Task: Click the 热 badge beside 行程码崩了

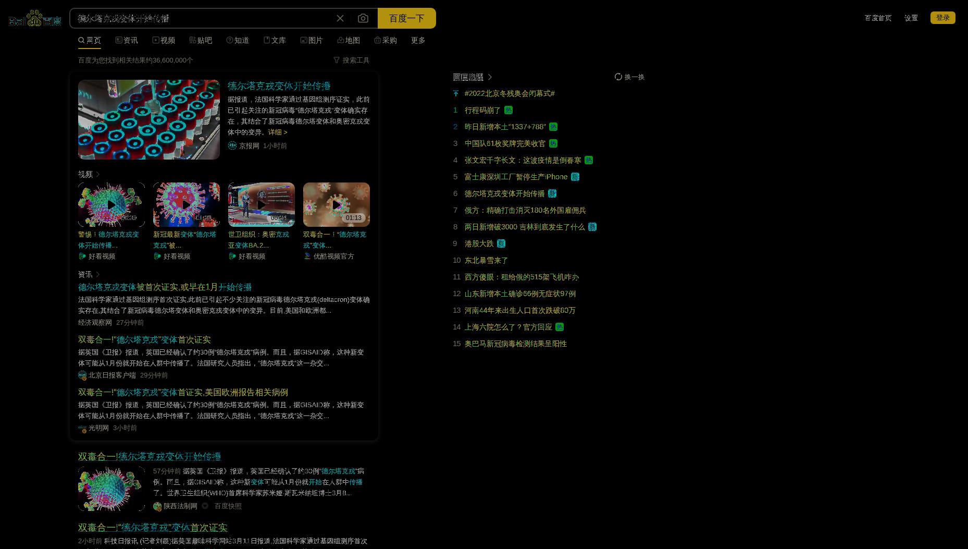Action: pyautogui.click(x=508, y=110)
